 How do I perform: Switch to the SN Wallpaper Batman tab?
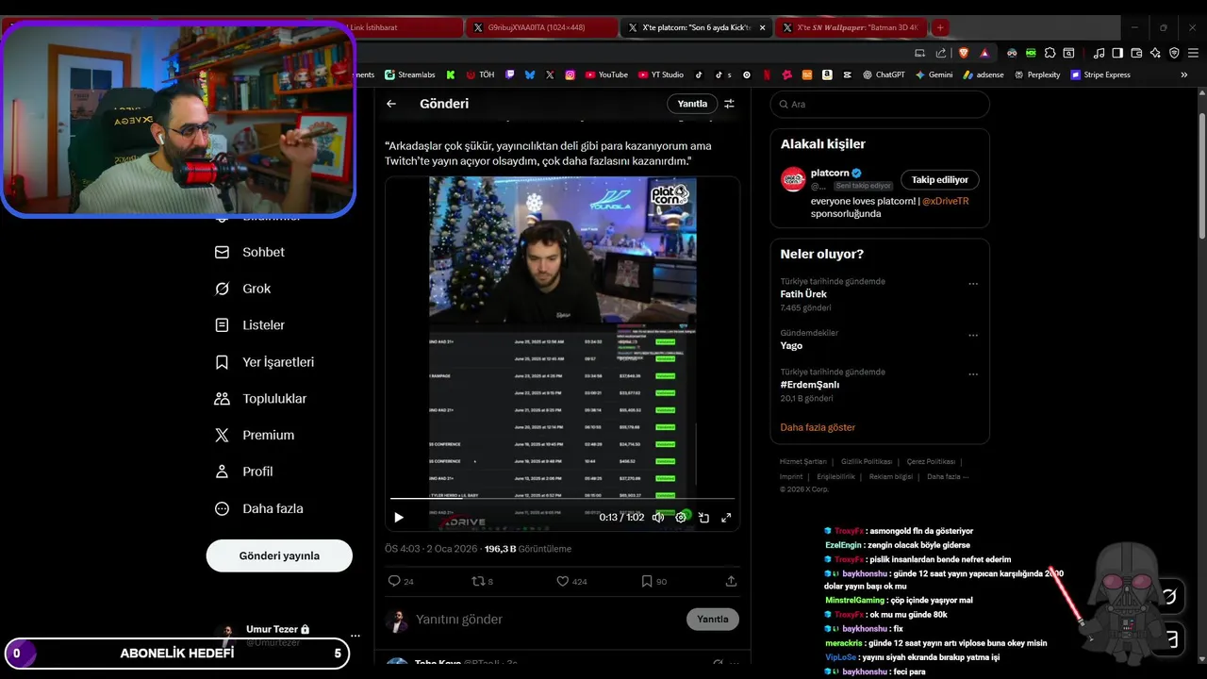(x=851, y=27)
